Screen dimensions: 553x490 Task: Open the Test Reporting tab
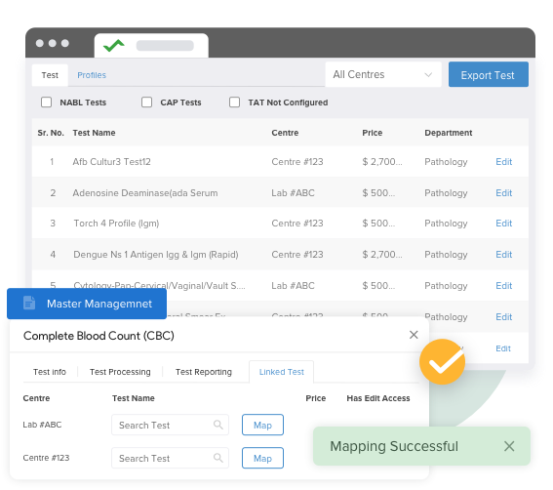pyautogui.click(x=204, y=372)
